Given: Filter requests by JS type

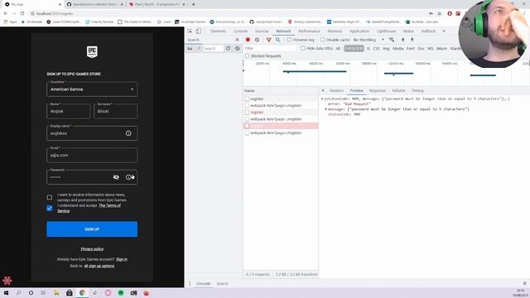Looking at the screenshot, I should [x=368, y=49].
